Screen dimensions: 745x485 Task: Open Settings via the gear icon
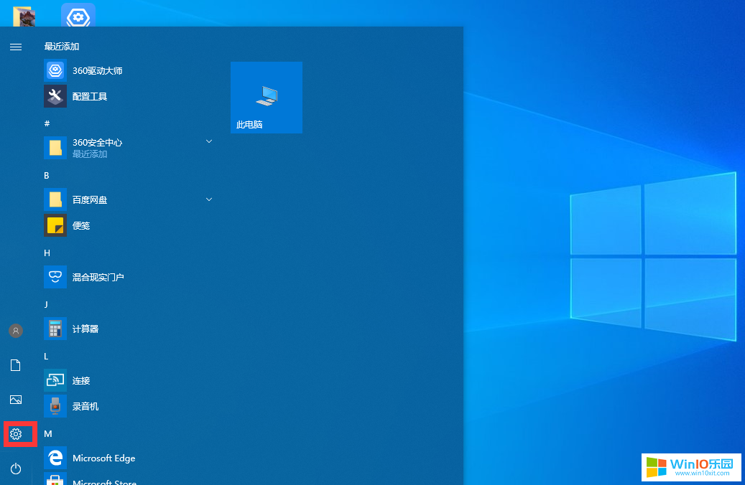click(x=16, y=434)
